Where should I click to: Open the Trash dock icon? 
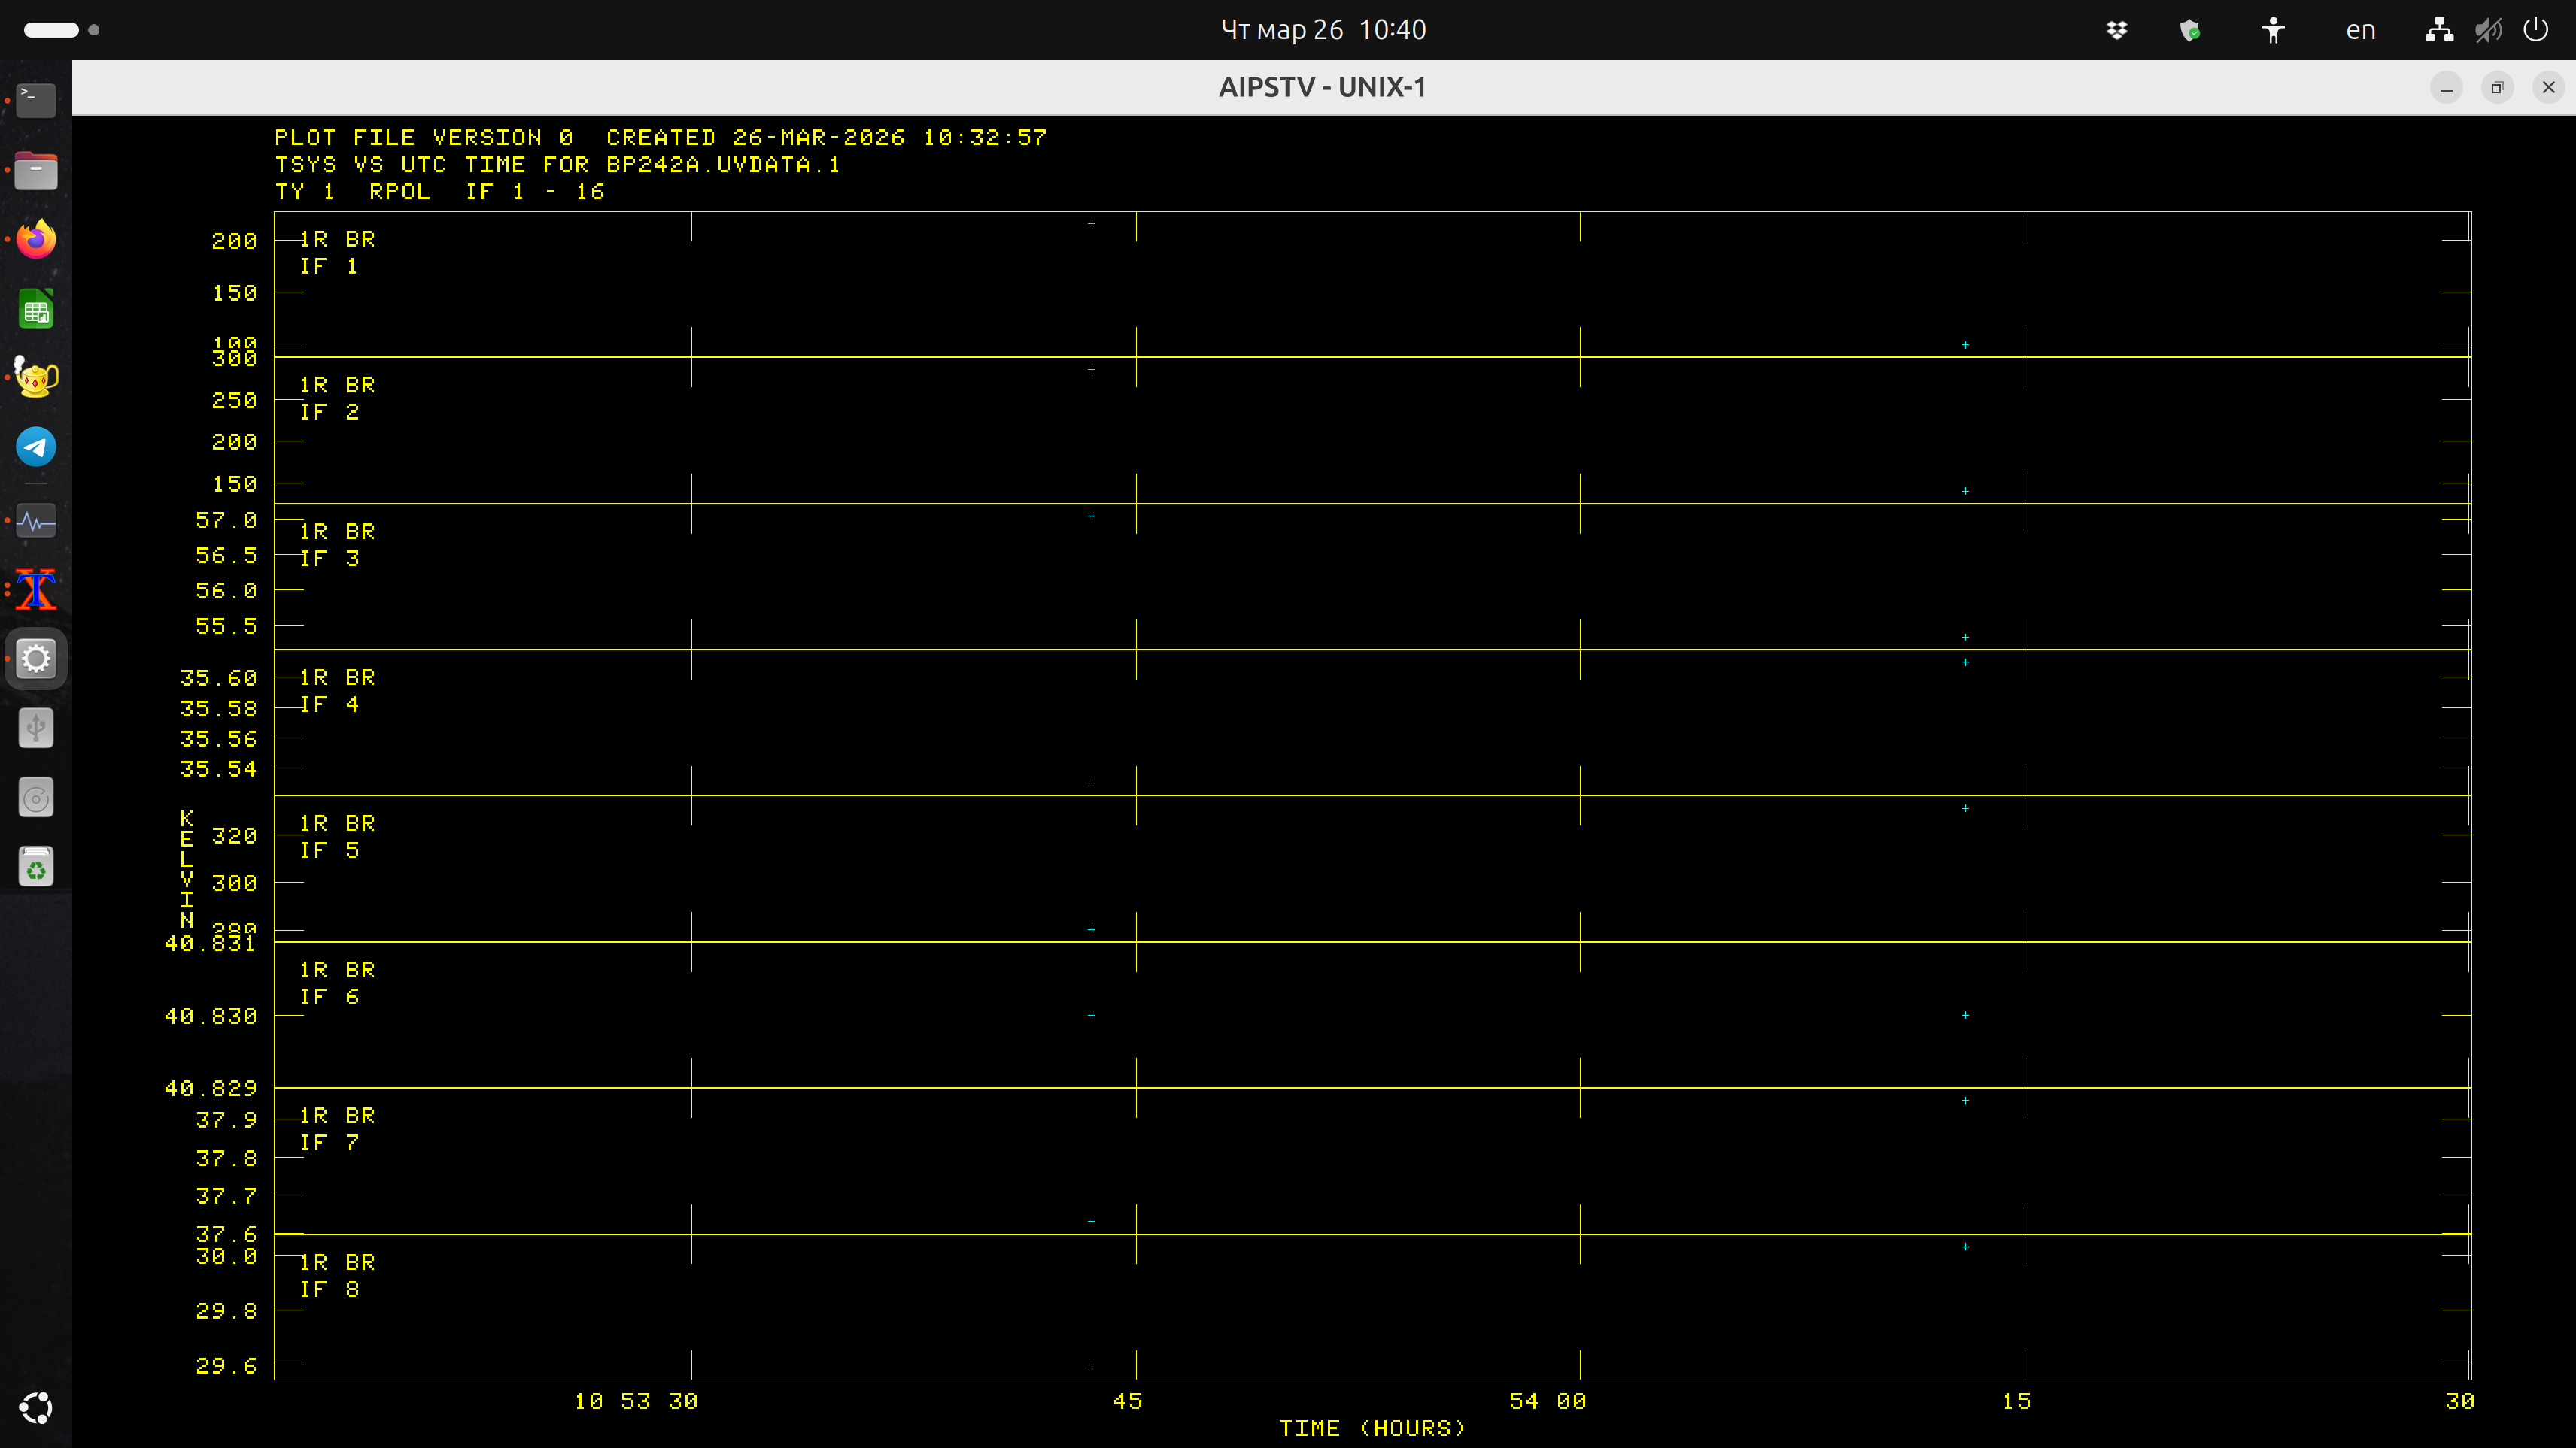point(36,868)
